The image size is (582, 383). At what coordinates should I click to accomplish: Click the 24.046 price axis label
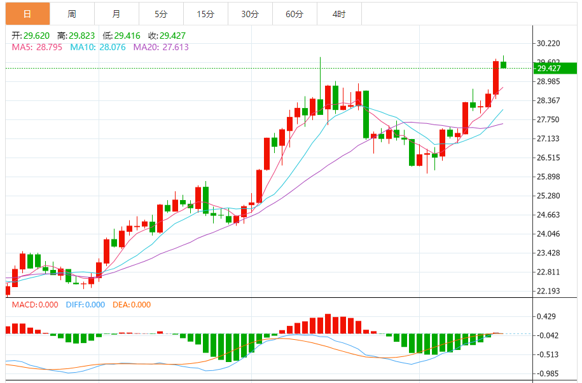tap(548, 234)
